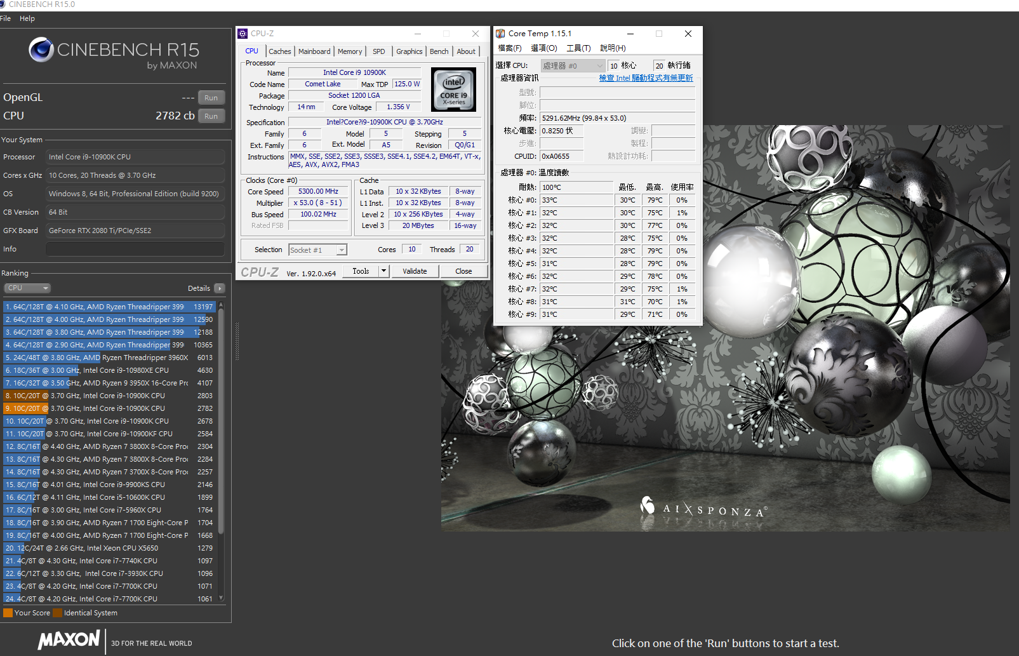1019x656 pixels.
Task: Switch to the SPD tab in CPU-Z
Action: click(x=379, y=51)
